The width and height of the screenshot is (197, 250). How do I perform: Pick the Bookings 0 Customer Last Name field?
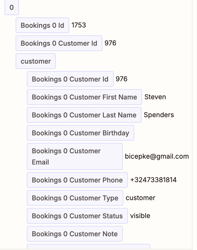pyautogui.click(x=84, y=115)
